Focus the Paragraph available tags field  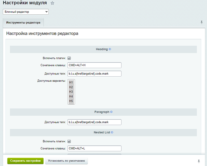94,122
